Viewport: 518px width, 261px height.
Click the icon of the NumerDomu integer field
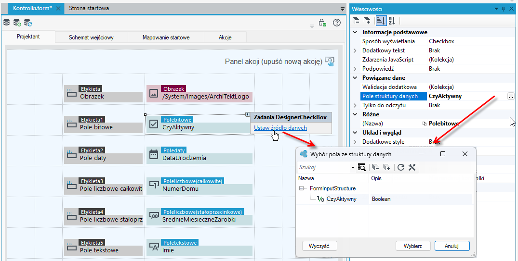(x=154, y=185)
